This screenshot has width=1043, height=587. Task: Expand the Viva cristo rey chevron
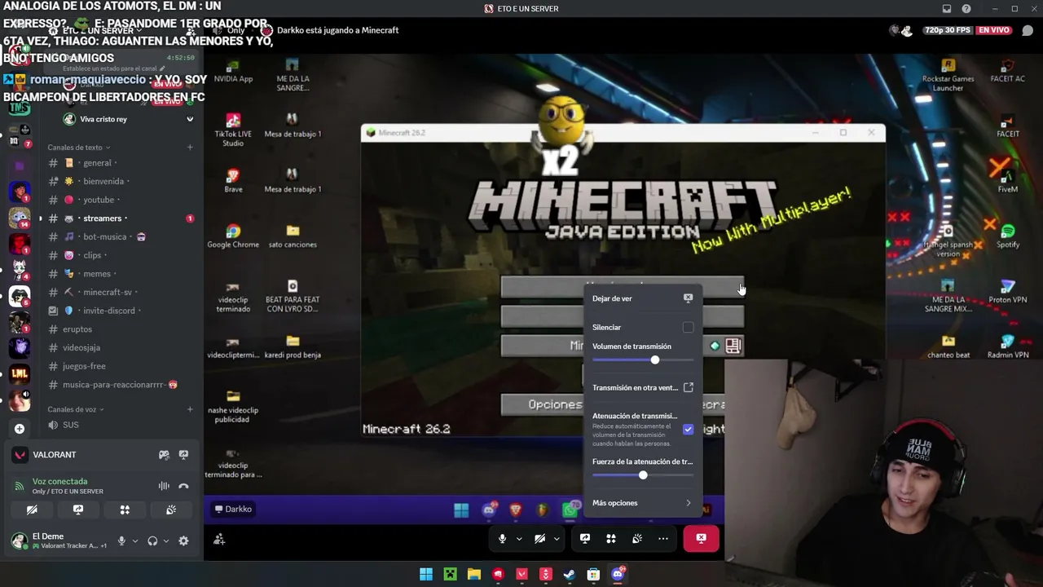pyautogui.click(x=190, y=119)
